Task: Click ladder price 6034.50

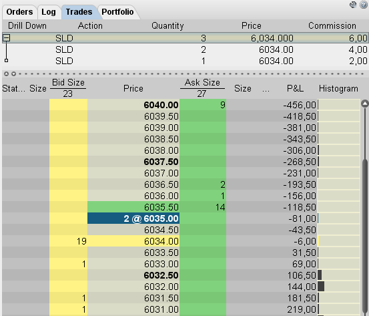Action: tap(161, 230)
